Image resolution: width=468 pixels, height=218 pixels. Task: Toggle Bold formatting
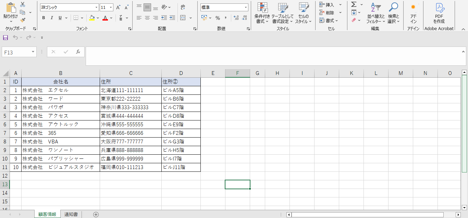click(x=44, y=18)
